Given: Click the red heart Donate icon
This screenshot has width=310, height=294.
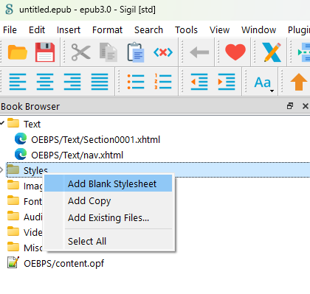Looking at the screenshot, I should pyautogui.click(x=235, y=52).
